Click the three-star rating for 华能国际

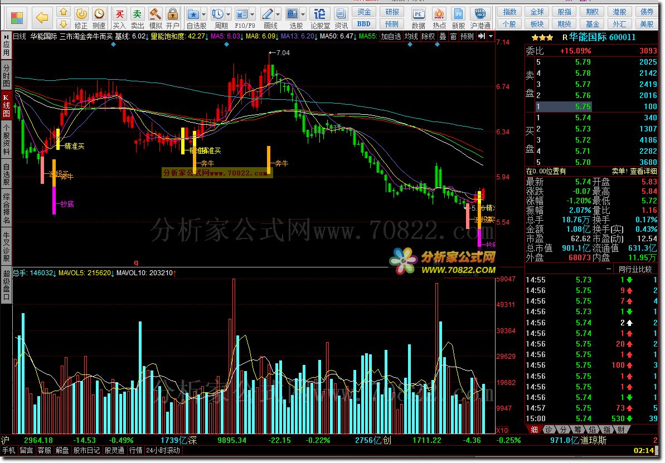(542, 38)
